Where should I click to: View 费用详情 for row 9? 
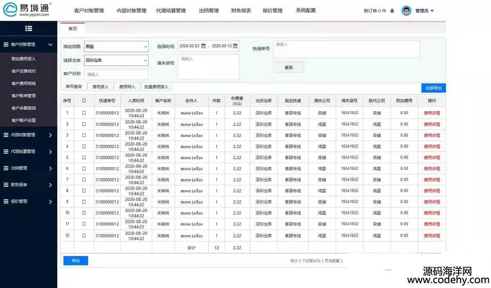click(x=432, y=202)
